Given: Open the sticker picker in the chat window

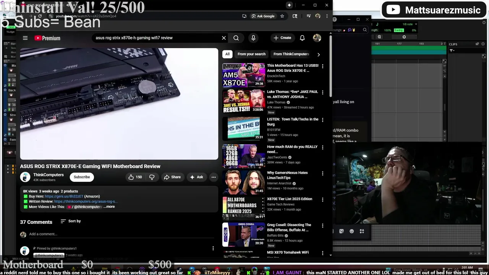Looking at the screenshot, I should coord(342,231).
